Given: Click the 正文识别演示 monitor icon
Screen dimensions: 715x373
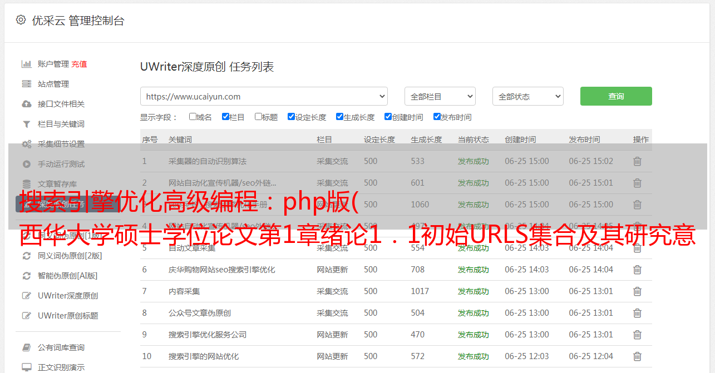Looking at the screenshot, I should pos(26,367).
